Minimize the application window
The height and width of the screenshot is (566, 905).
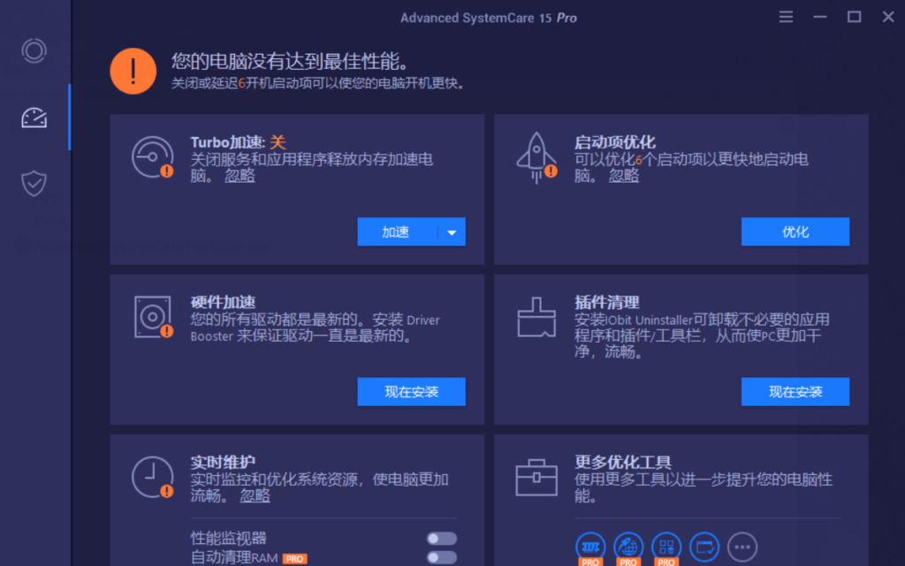820,18
